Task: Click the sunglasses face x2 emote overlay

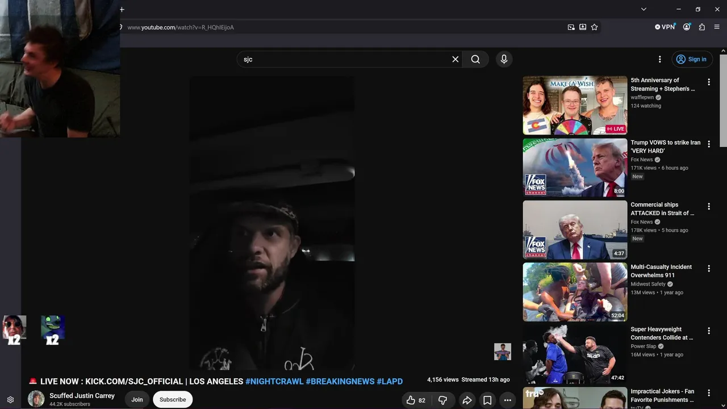Action: [14, 330]
